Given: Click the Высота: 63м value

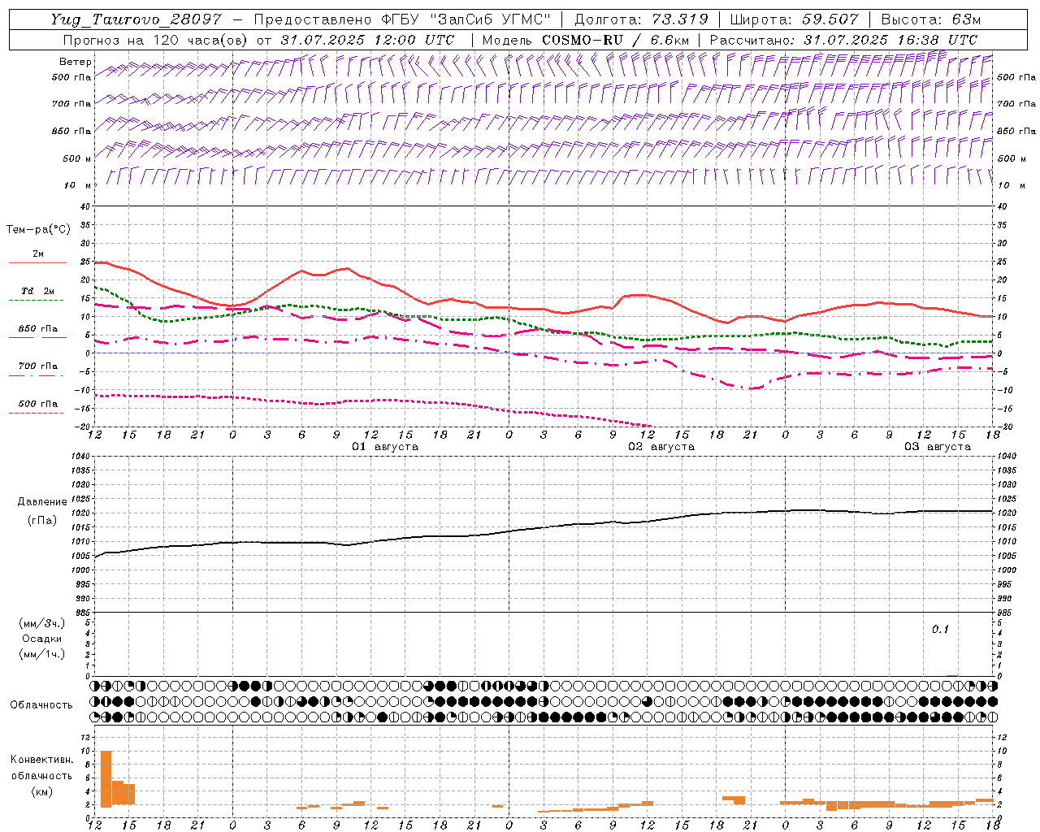Looking at the screenshot, I should click(930, 19).
